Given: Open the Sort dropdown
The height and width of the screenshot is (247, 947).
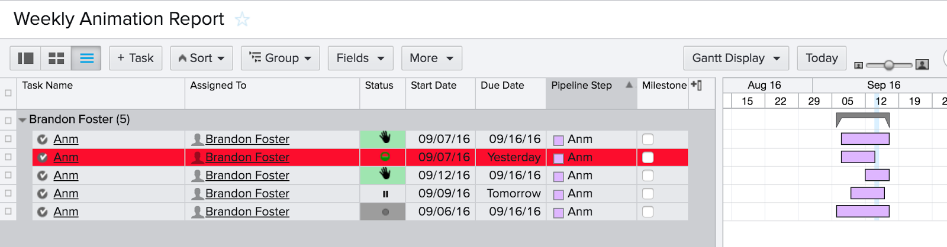Looking at the screenshot, I should 201,58.
